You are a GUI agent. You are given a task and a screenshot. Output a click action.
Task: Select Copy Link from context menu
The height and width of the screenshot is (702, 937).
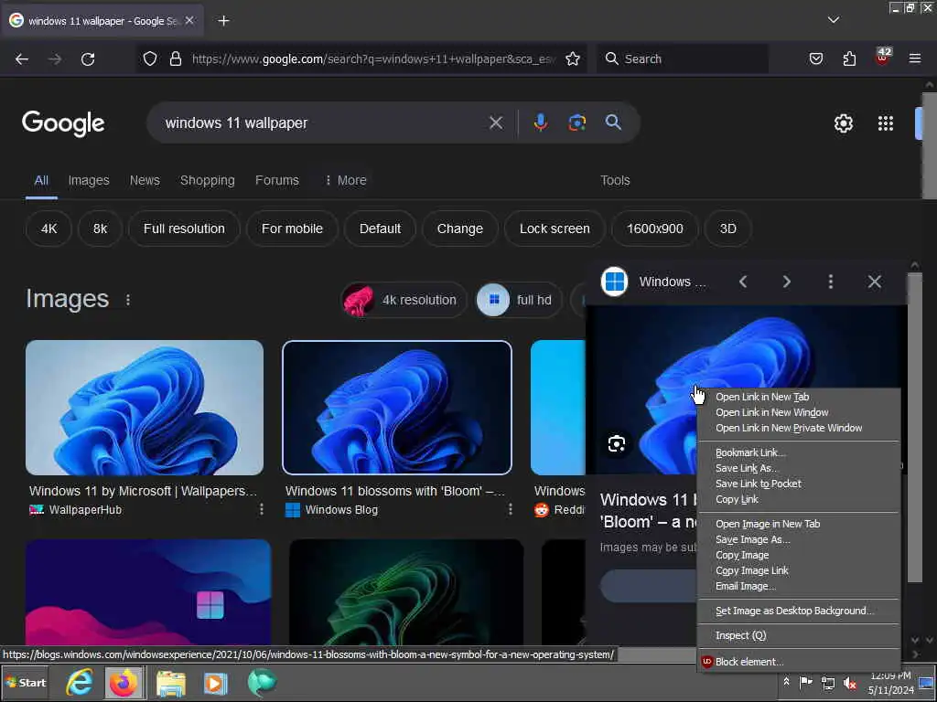pyautogui.click(x=799, y=499)
